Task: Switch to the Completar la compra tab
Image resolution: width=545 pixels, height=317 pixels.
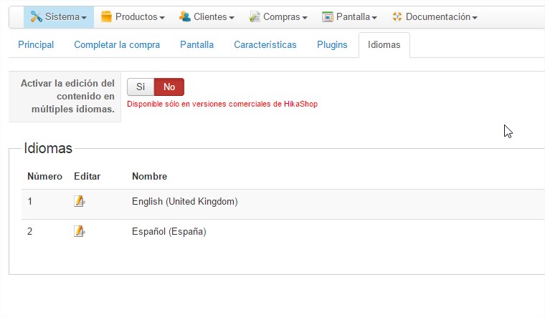Action: point(117,45)
